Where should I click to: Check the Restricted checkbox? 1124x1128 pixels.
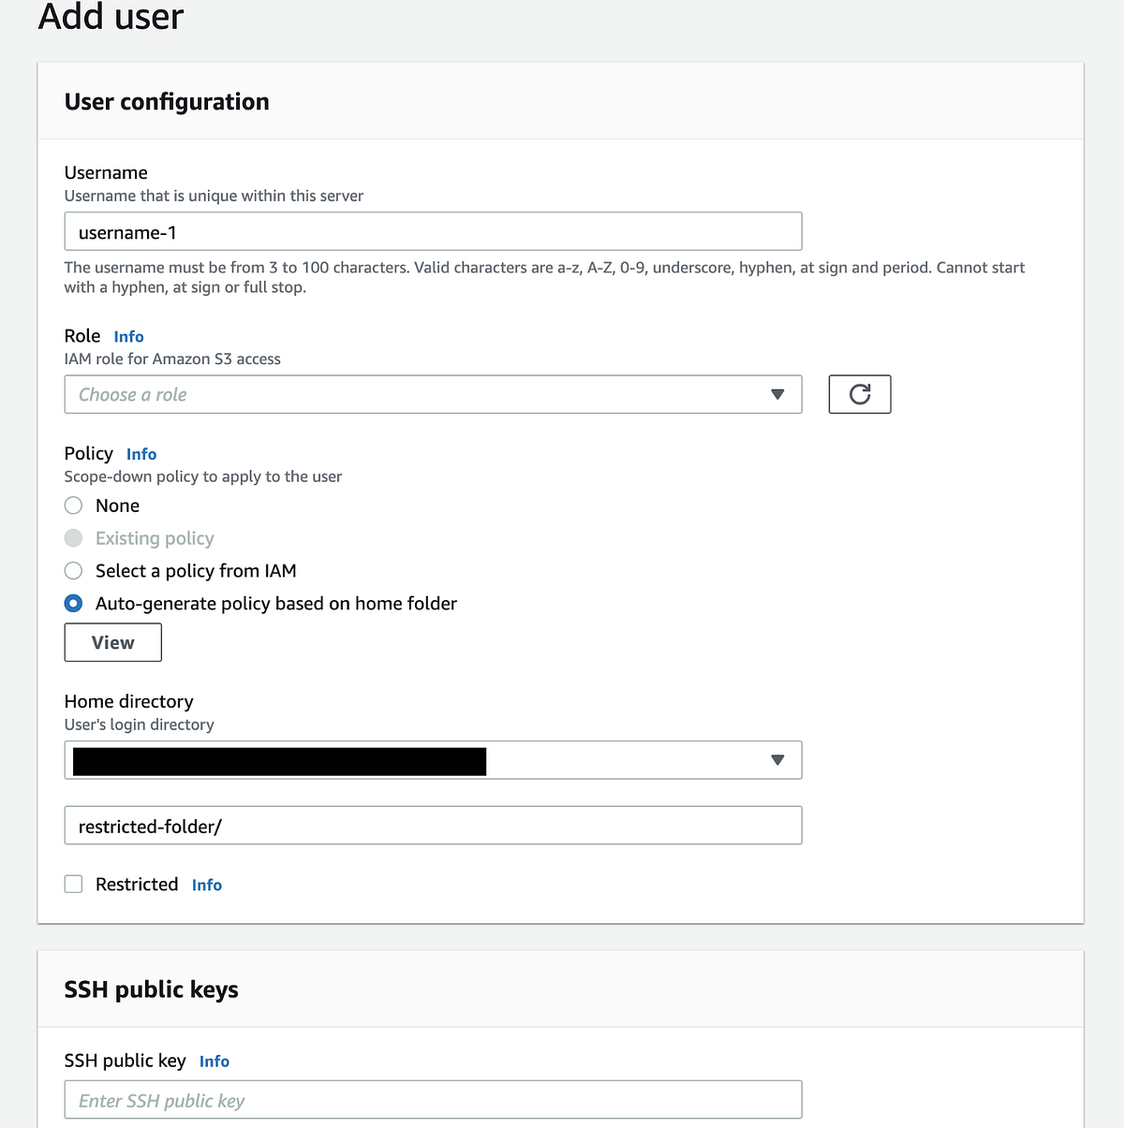click(x=73, y=883)
